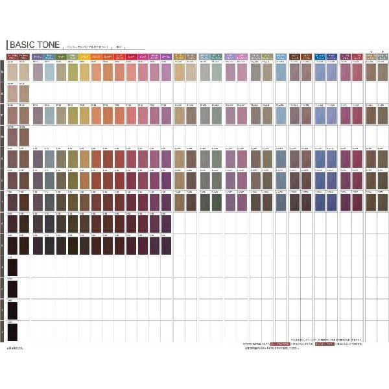Click the red highlighted label in bottom footnote
Screen dimensions: 389x389
click(x=276, y=344)
